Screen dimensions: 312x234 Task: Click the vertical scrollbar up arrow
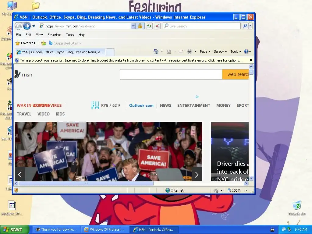251,66
